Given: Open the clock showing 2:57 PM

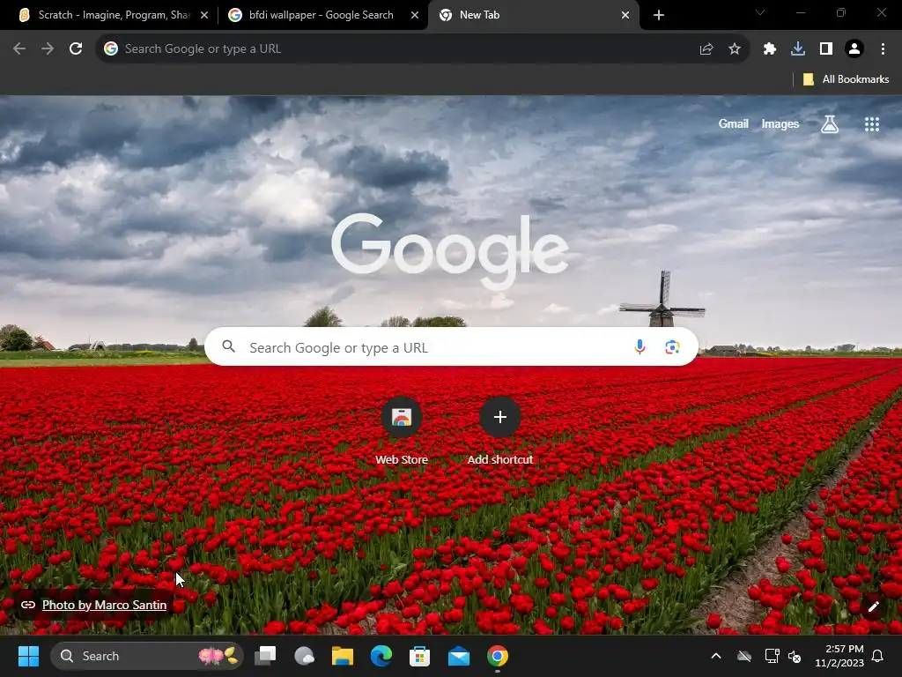Looking at the screenshot, I should (839, 656).
